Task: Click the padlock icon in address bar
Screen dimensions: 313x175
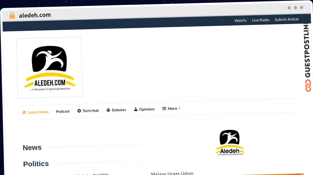Action: [12, 16]
